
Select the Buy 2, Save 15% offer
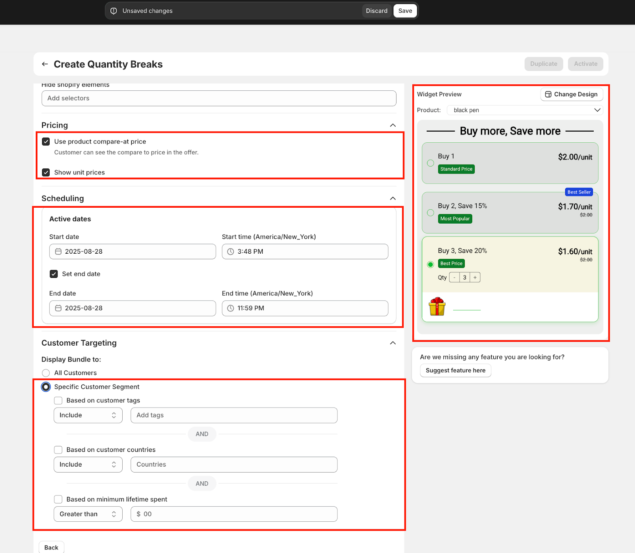tap(430, 213)
